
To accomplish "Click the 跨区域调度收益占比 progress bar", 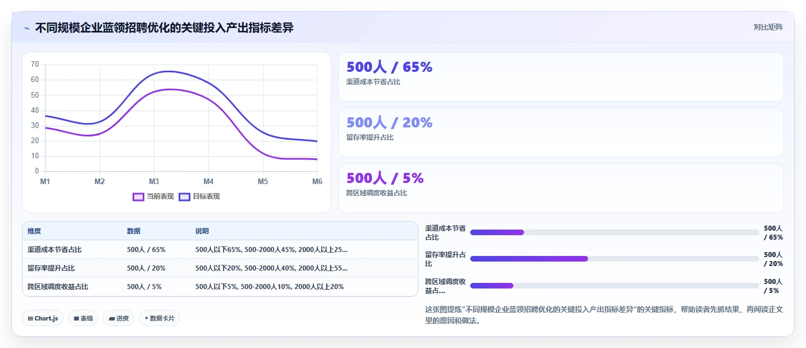I will coord(614,286).
